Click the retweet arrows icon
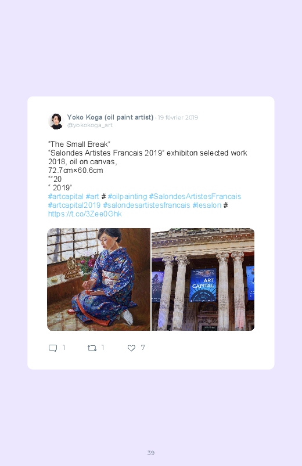Image resolution: width=302 pixels, height=466 pixels. pyautogui.click(x=92, y=348)
